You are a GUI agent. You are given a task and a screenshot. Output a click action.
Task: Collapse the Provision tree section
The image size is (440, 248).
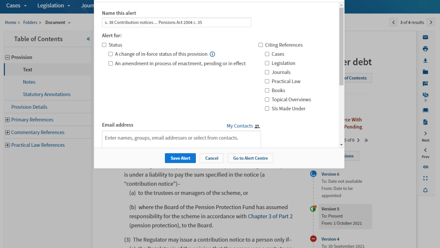(8, 57)
